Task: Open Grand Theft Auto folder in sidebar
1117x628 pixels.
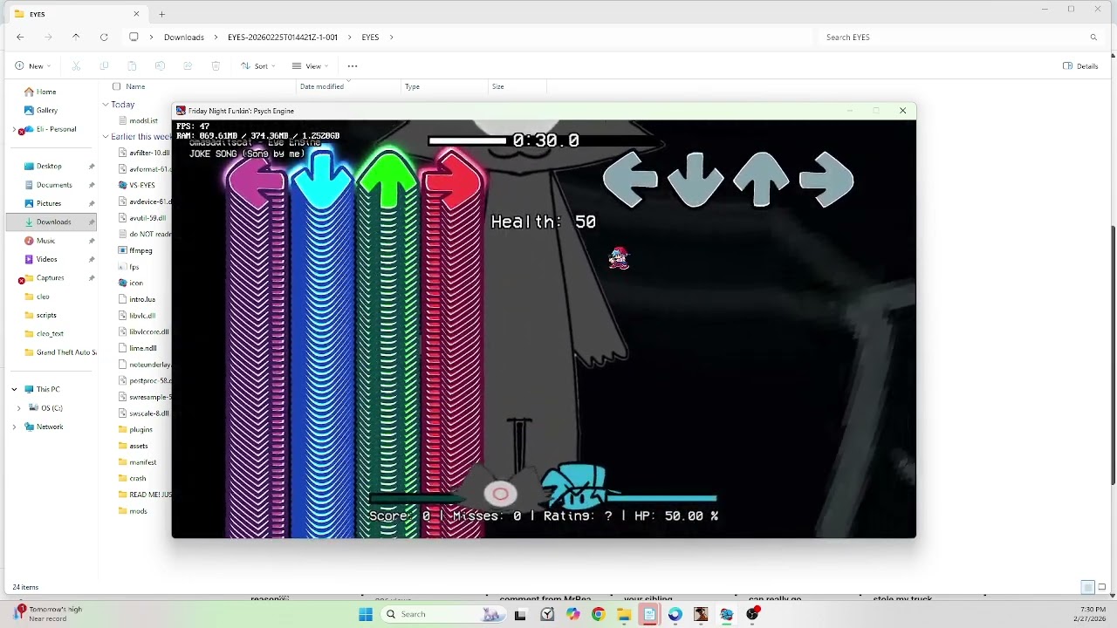Action: point(60,352)
